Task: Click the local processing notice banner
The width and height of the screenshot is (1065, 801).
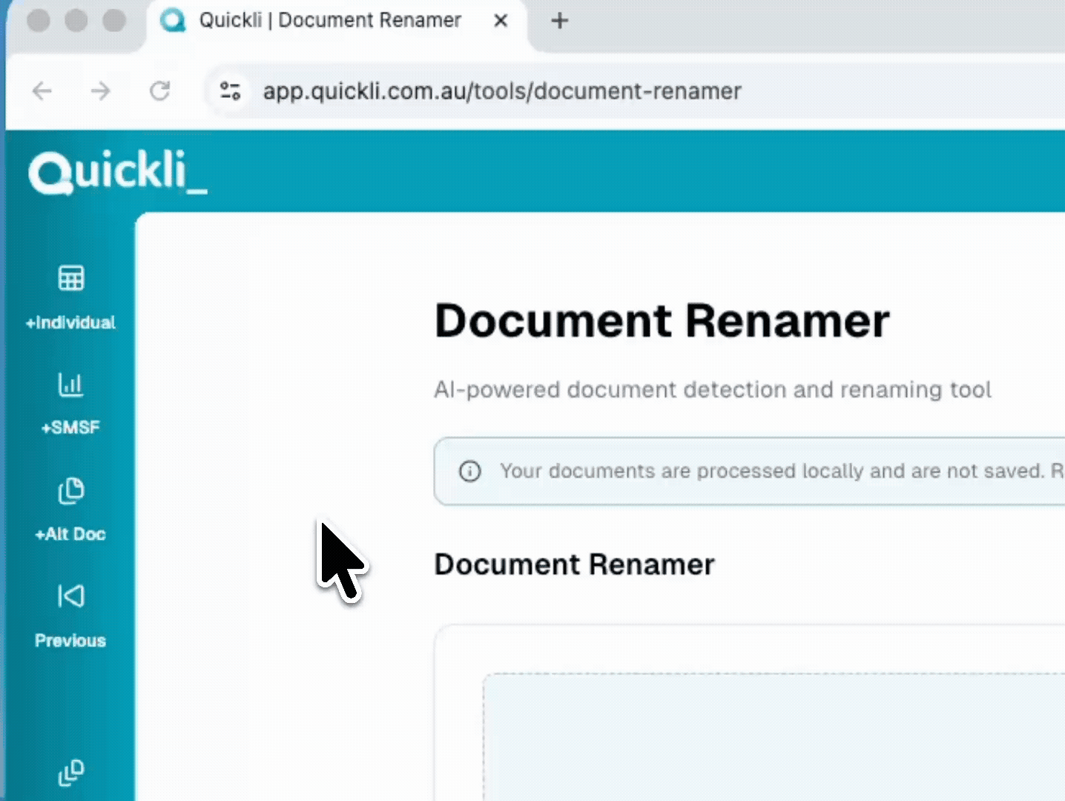Action: [749, 471]
